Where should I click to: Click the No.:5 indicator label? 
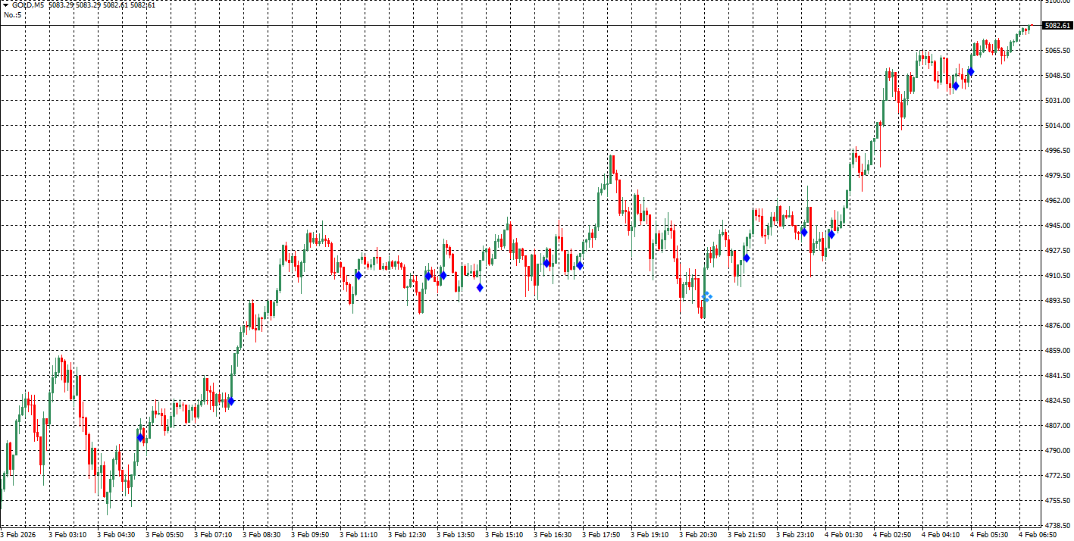(x=12, y=14)
